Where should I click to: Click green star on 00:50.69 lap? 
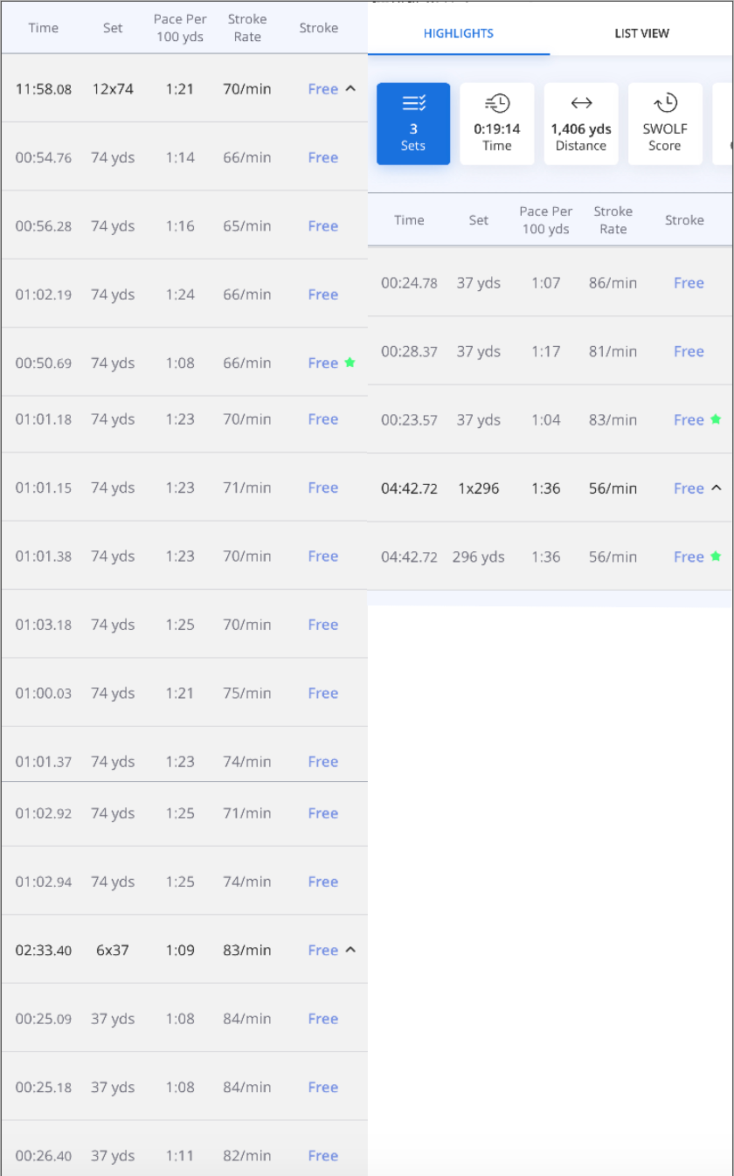pyautogui.click(x=350, y=363)
